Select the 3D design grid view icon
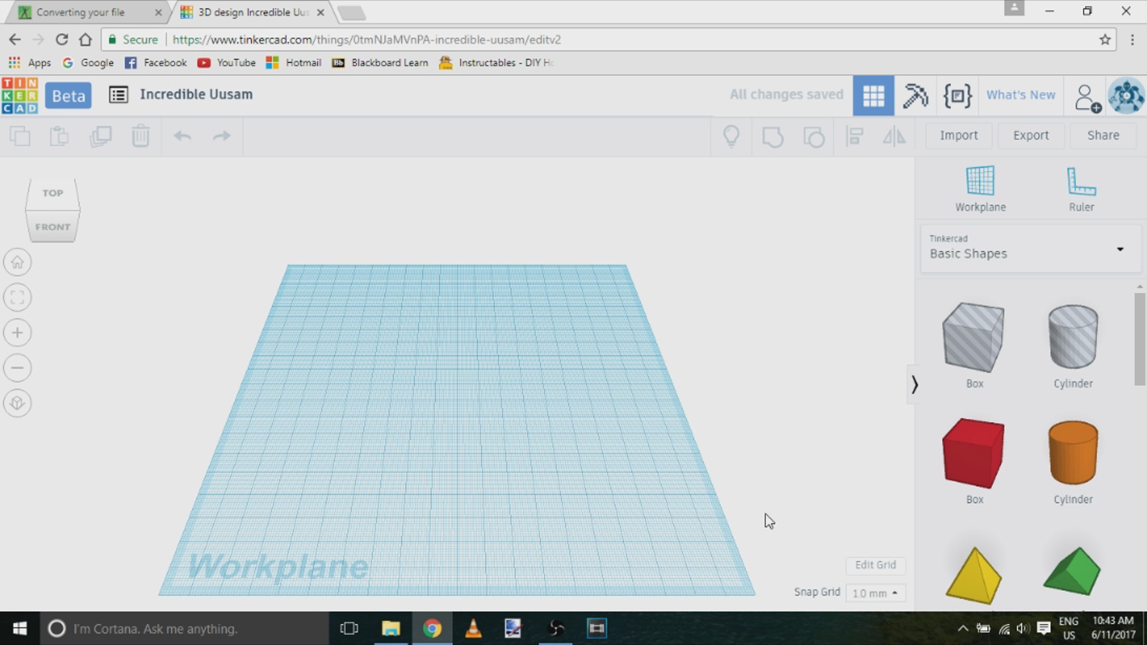 873,96
